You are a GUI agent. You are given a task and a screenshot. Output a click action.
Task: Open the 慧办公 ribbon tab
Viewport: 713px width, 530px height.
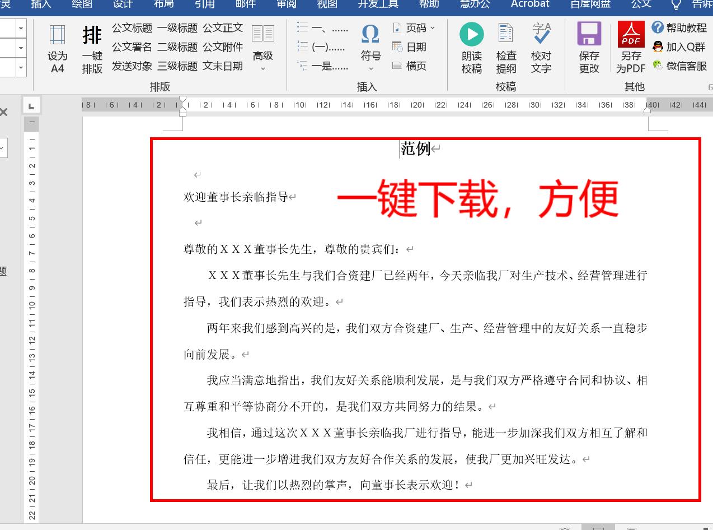[474, 4]
